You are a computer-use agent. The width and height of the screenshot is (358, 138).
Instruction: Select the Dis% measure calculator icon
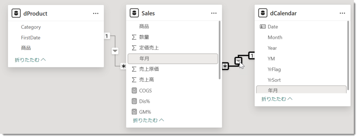pos(134,101)
